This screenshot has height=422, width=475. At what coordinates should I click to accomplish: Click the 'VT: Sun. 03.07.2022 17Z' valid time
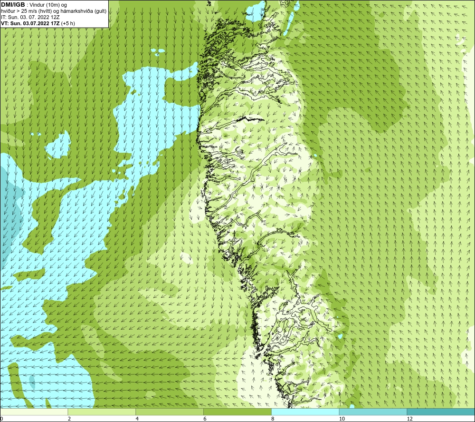(x=30, y=23)
